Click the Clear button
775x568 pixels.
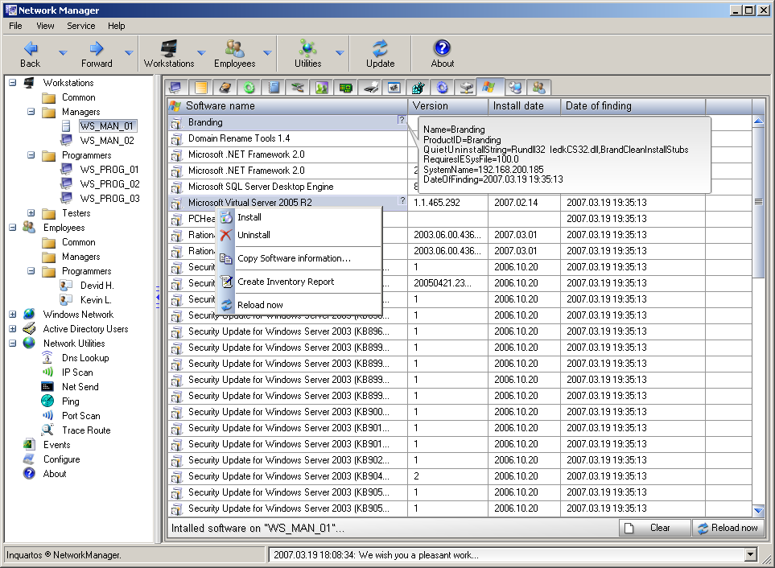coord(654,528)
